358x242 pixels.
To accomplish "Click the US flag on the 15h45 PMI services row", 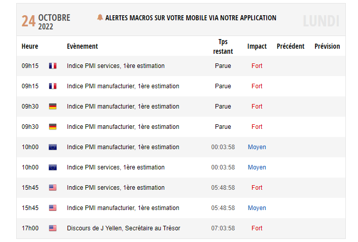I will 53,188.
